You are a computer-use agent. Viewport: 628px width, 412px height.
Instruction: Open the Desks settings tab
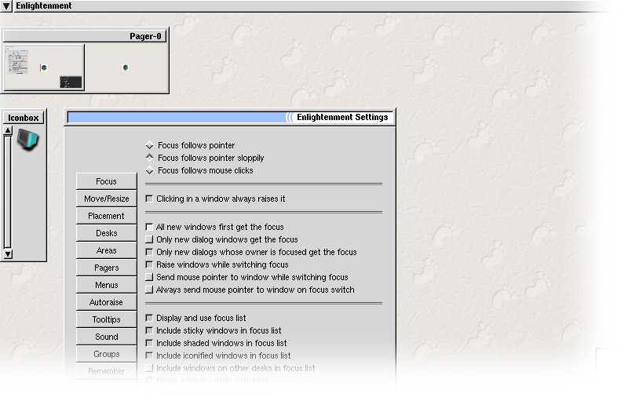pyautogui.click(x=106, y=233)
